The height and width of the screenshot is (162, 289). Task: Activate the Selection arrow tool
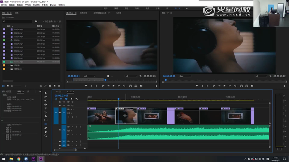46,93
